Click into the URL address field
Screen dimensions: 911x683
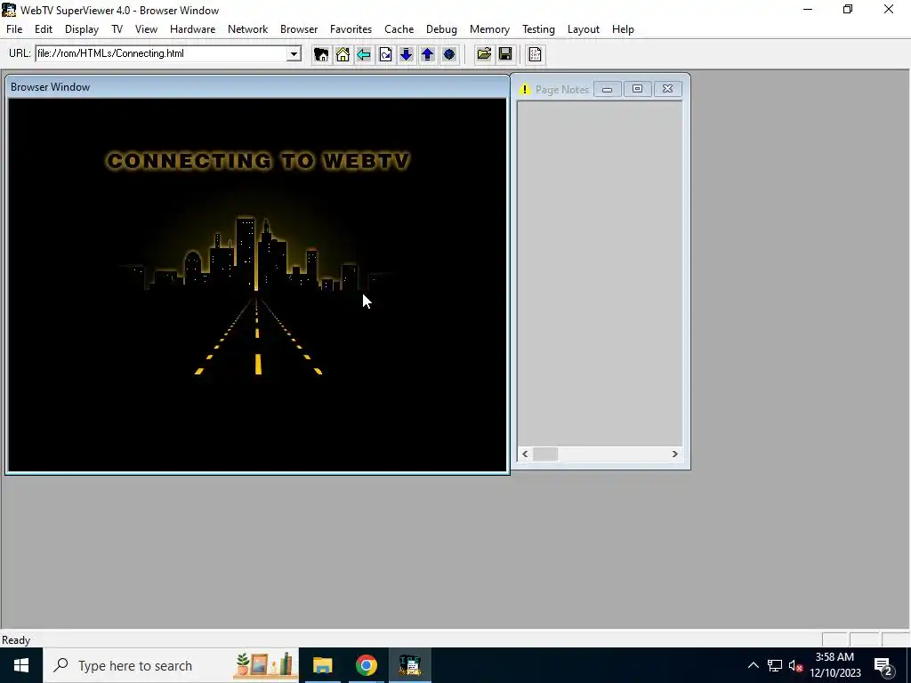tap(162, 54)
